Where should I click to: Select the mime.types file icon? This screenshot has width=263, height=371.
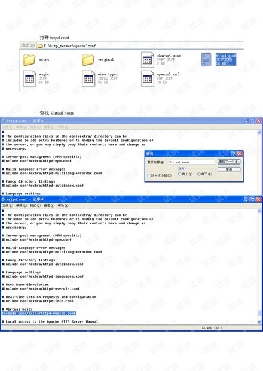[x=88, y=78]
